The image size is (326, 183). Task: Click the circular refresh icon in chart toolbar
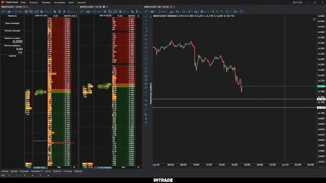pos(241,12)
